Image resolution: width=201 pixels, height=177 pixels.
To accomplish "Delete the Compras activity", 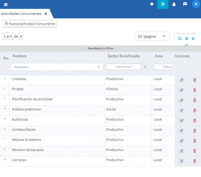I will 195,161.
